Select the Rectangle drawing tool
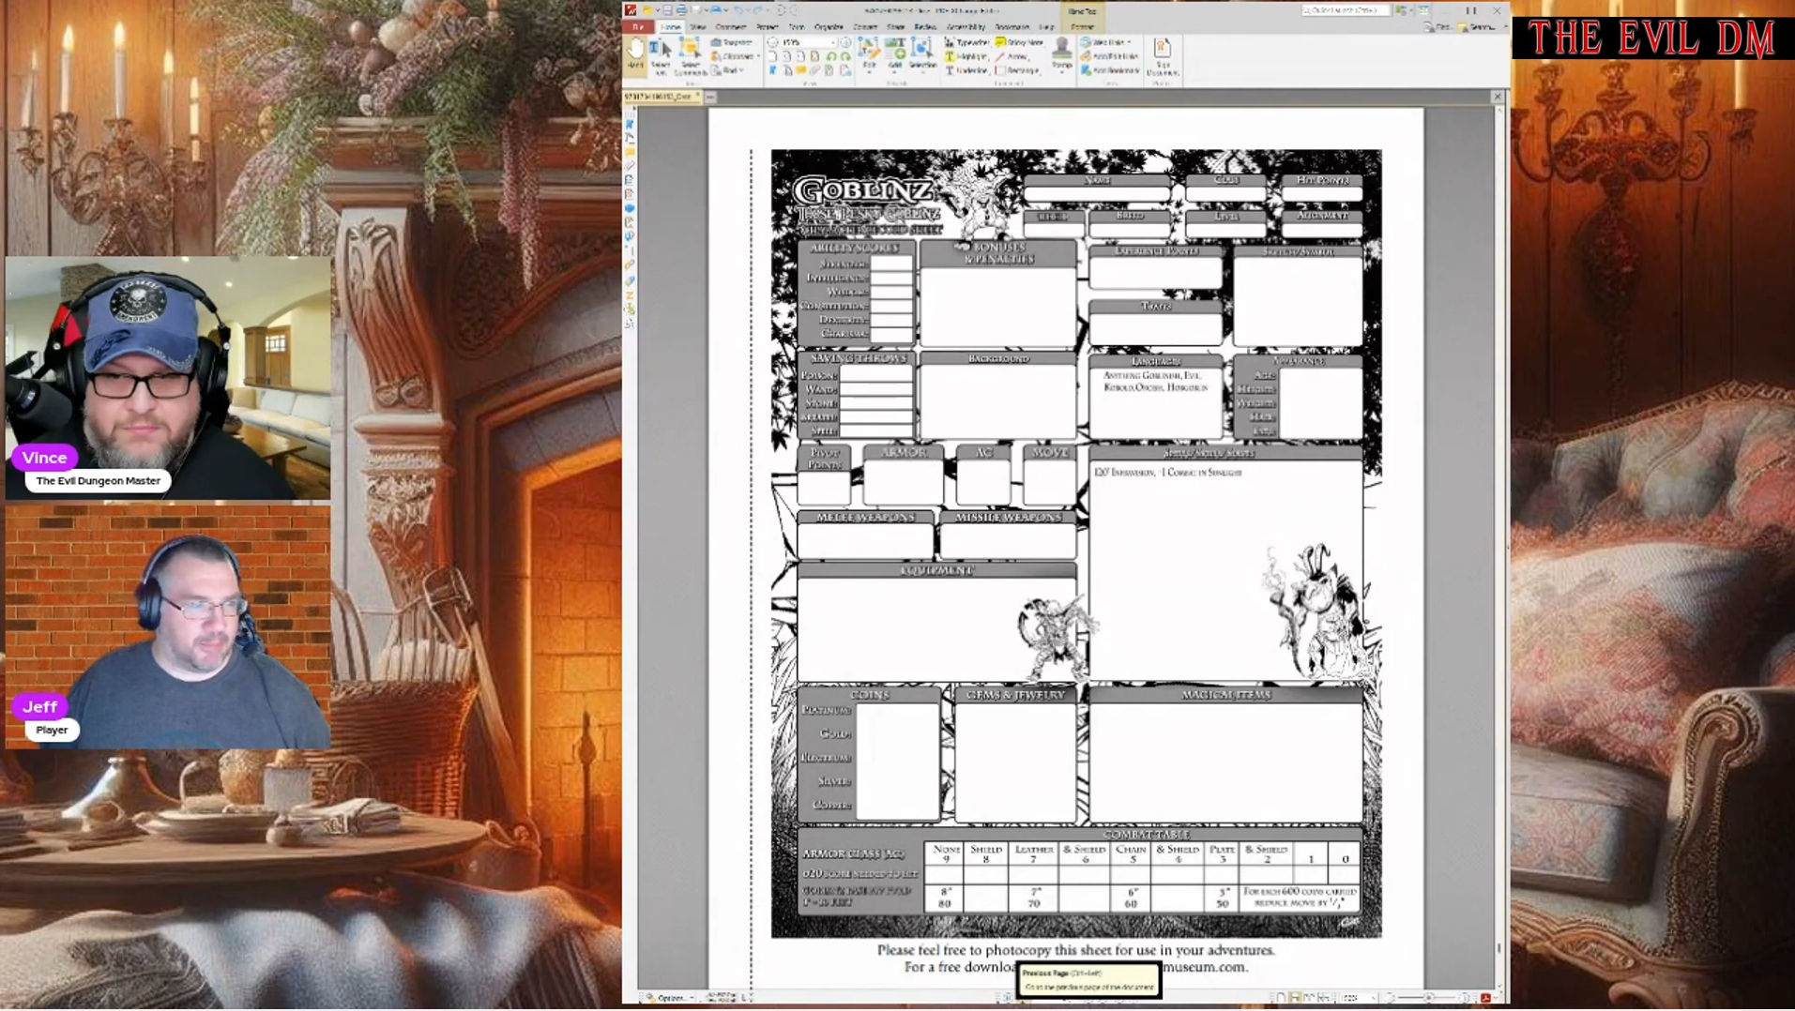Image resolution: width=1795 pixels, height=1011 pixels. pos(1017,71)
